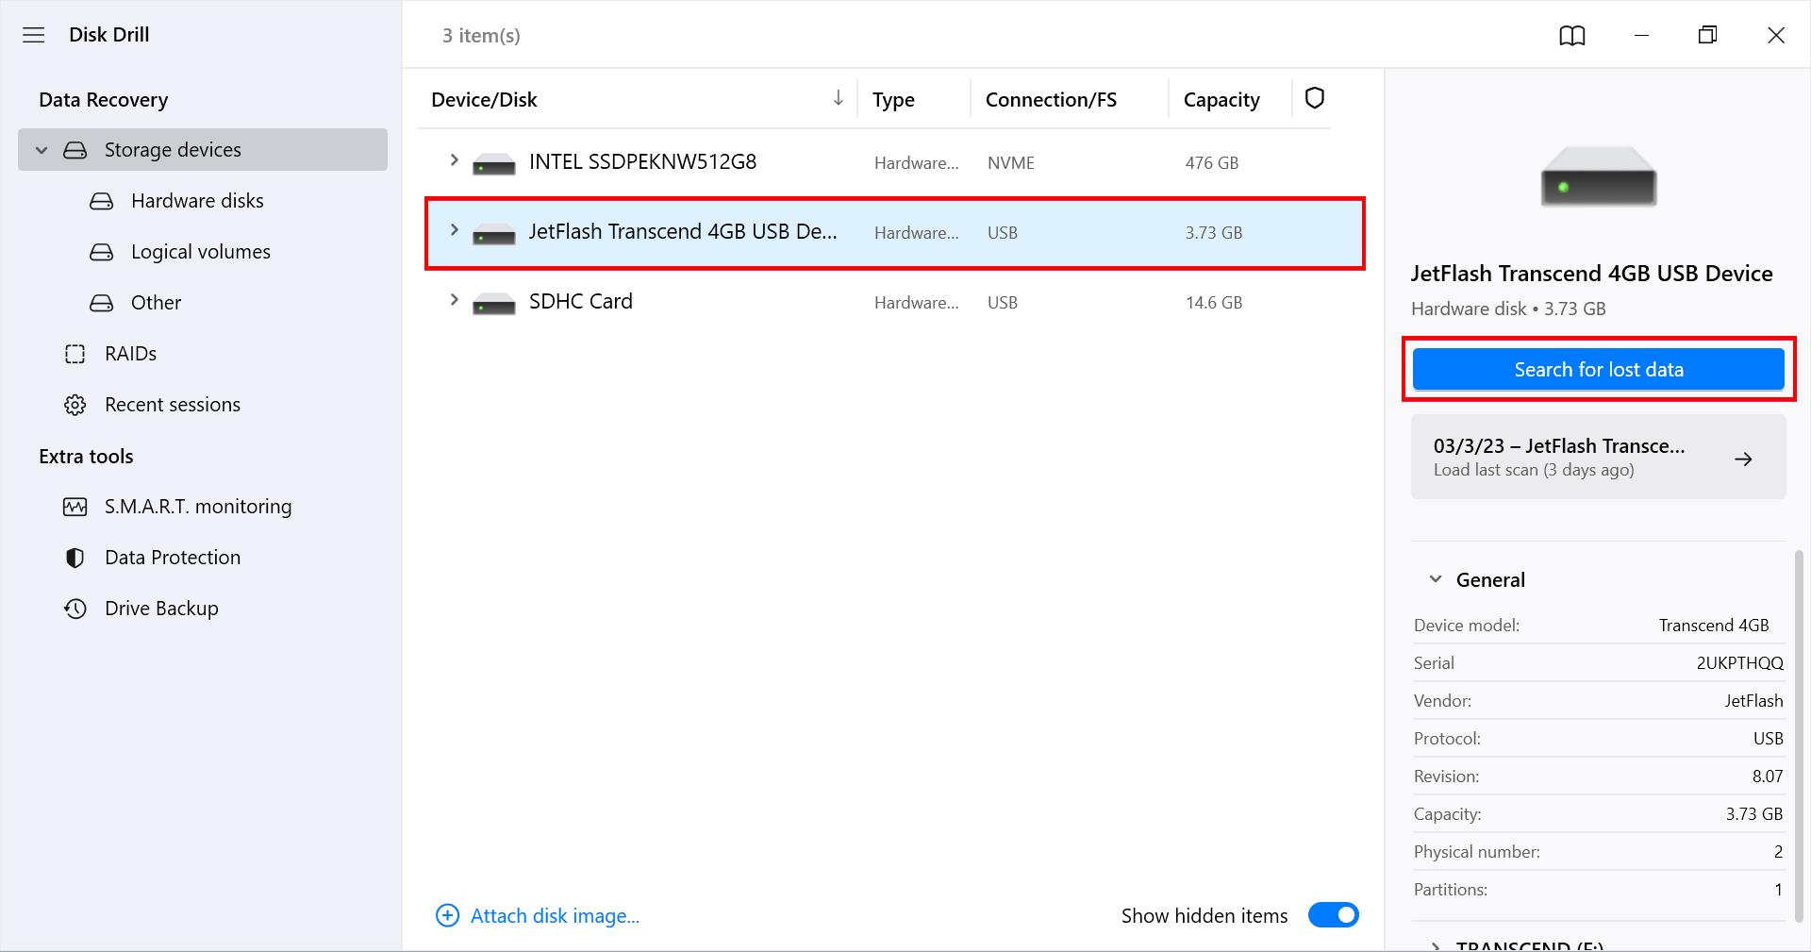The height and width of the screenshot is (952, 1811).
Task: Click Search for lost data button
Action: click(x=1599, y=370)
